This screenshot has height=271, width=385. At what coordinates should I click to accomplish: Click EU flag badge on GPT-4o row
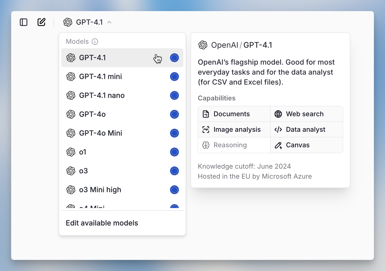(x=174, y=114)
